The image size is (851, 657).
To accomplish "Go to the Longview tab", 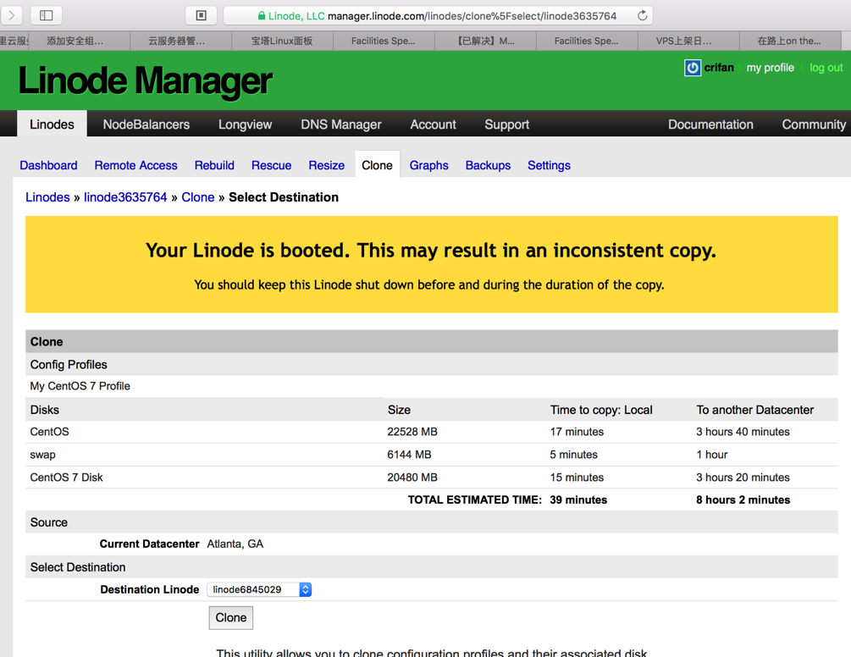I will (245, 124).
